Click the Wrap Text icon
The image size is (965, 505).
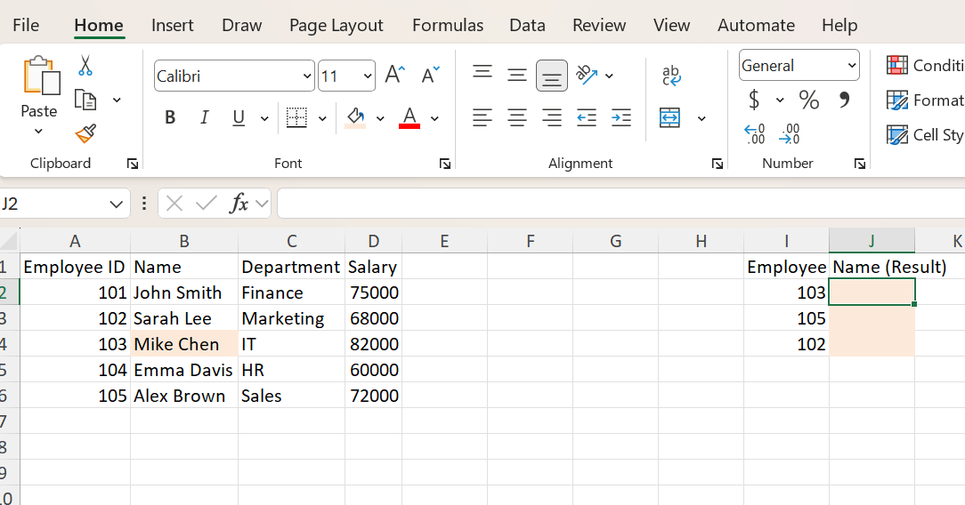click(671, 76)
